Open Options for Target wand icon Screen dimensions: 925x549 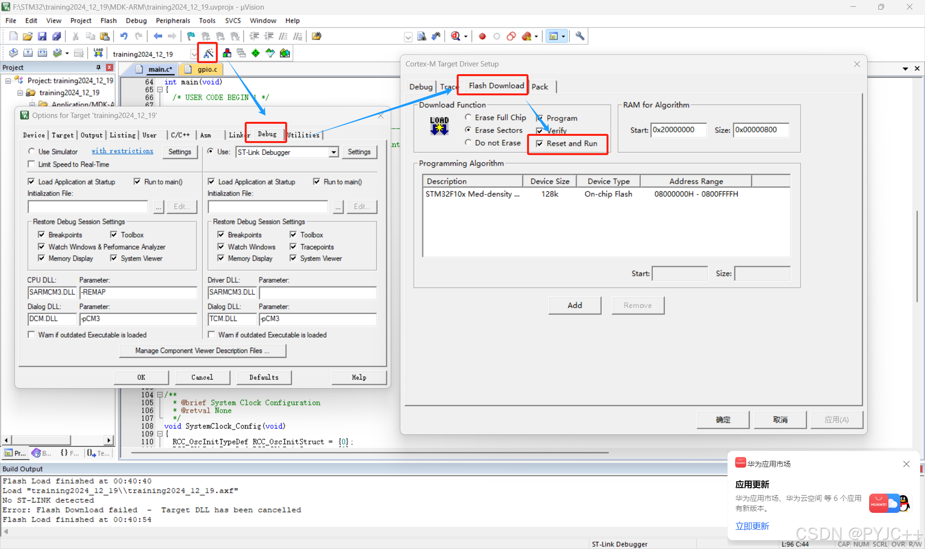click(208, 53)
